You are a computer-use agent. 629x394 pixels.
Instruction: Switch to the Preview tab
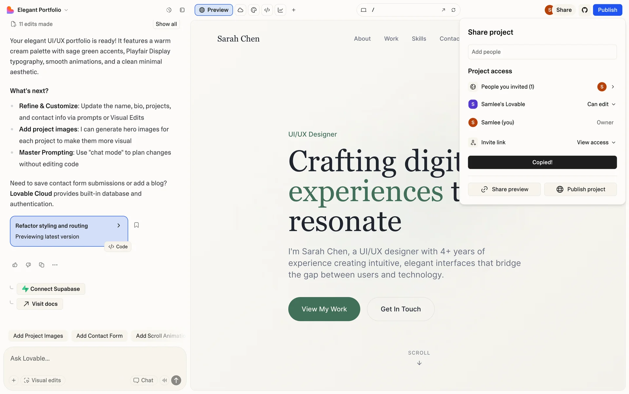coord(214,10)
